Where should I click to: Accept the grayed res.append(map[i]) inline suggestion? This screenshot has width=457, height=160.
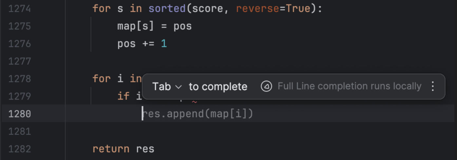199,114
